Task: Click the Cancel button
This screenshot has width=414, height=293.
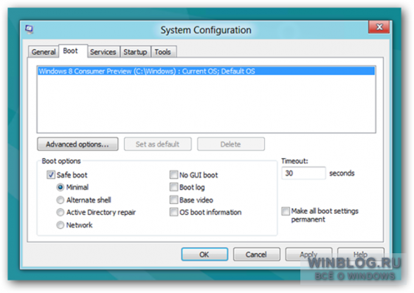Action: [x=256, y=255]
